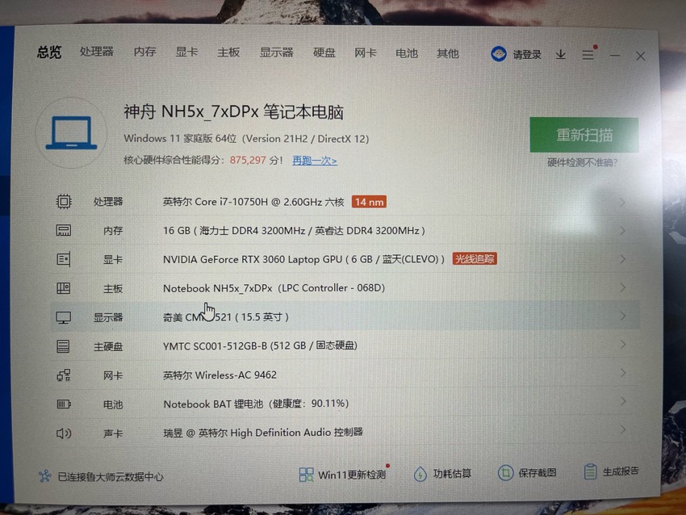Click the Notebook BAT battery health text

click(x=256, y=404)
